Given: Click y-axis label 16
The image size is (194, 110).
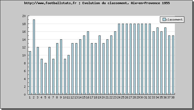Looking at the screenshot, I should click(x=24, y=32).
